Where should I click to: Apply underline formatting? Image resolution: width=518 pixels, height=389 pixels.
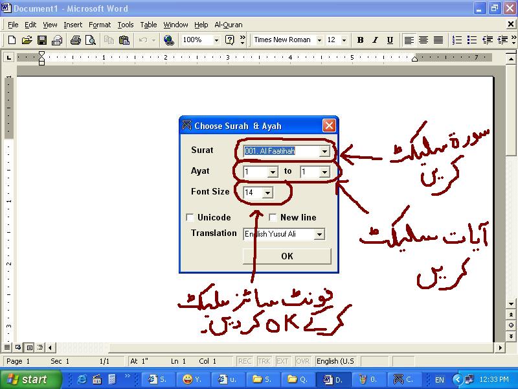tap(389, 40)
